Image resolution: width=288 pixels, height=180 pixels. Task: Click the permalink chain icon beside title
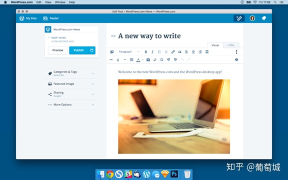pyautogui.click(x=113, y=36)
